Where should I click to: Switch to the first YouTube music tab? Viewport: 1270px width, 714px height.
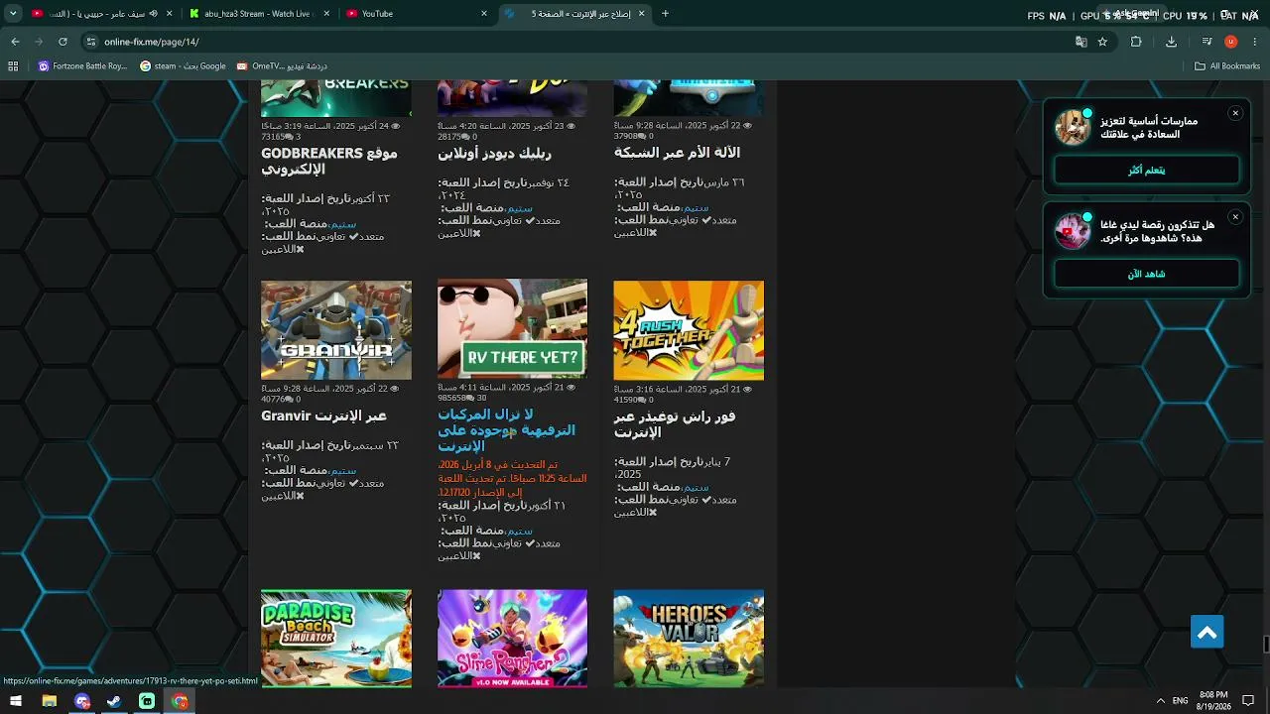(x=101, y=14)
